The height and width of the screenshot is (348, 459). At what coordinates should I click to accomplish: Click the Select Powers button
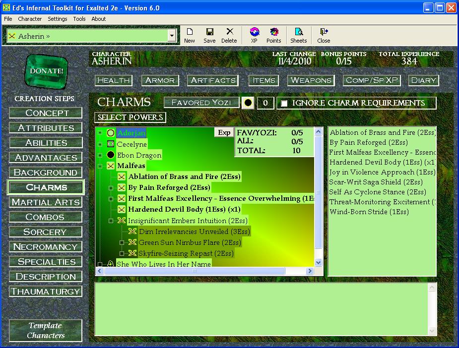(131, 117)
